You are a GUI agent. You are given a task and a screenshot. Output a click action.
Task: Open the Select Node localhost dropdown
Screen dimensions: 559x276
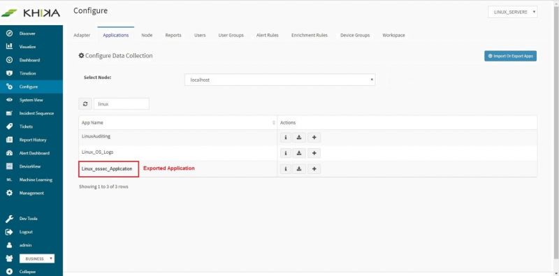(280, 80)
